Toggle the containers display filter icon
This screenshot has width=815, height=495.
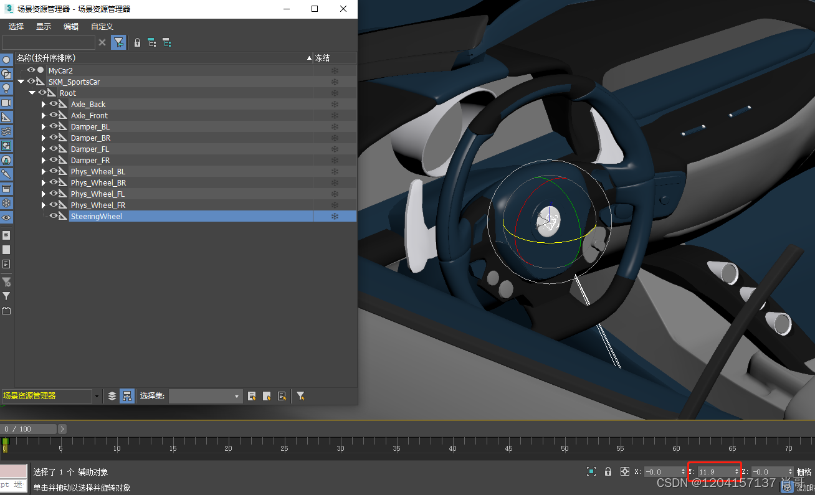point(6,189)
